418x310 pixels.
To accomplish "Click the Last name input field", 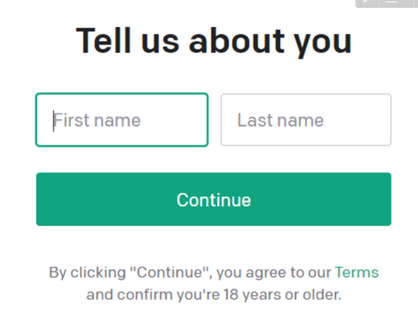I will (306, 119).
